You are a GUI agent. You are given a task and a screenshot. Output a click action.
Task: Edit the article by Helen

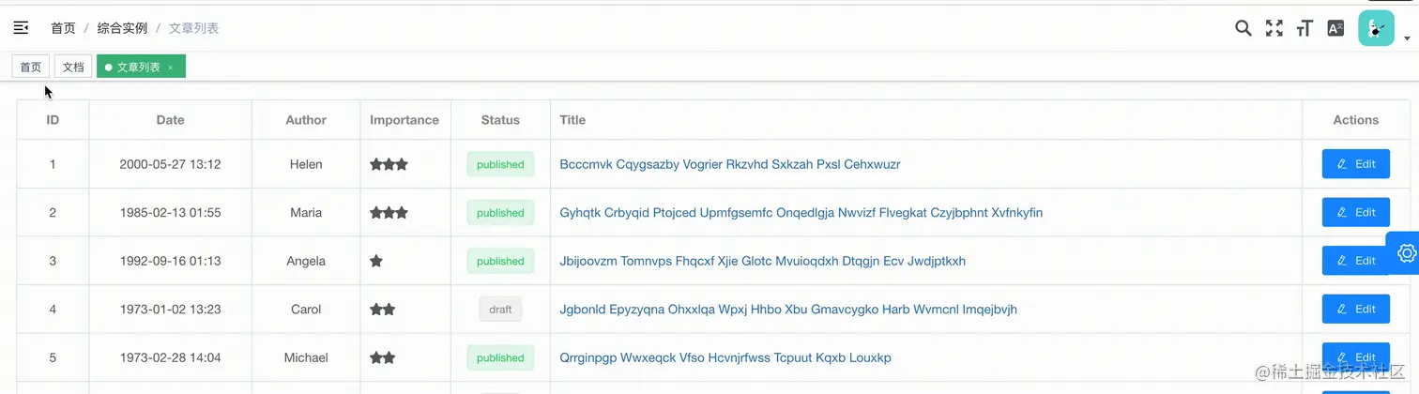(1355, 164)
